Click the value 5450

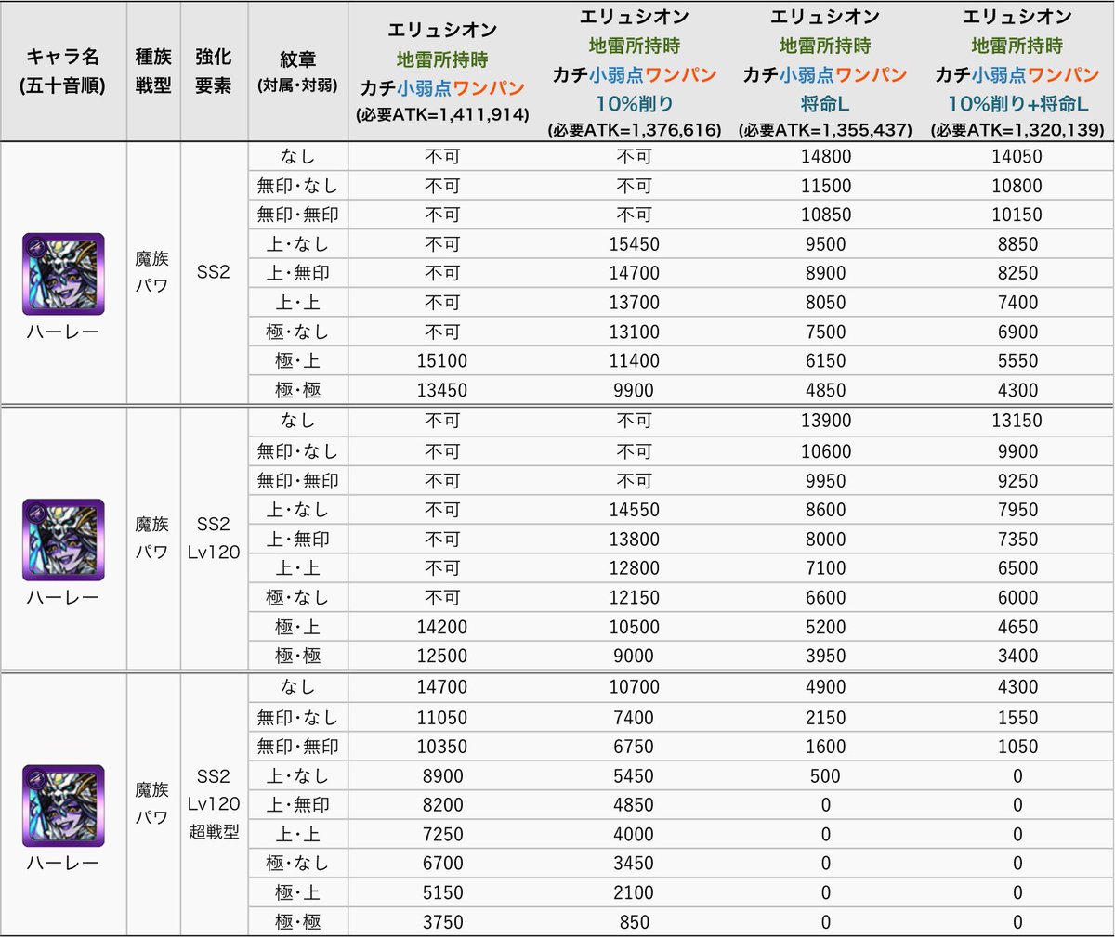635,776
